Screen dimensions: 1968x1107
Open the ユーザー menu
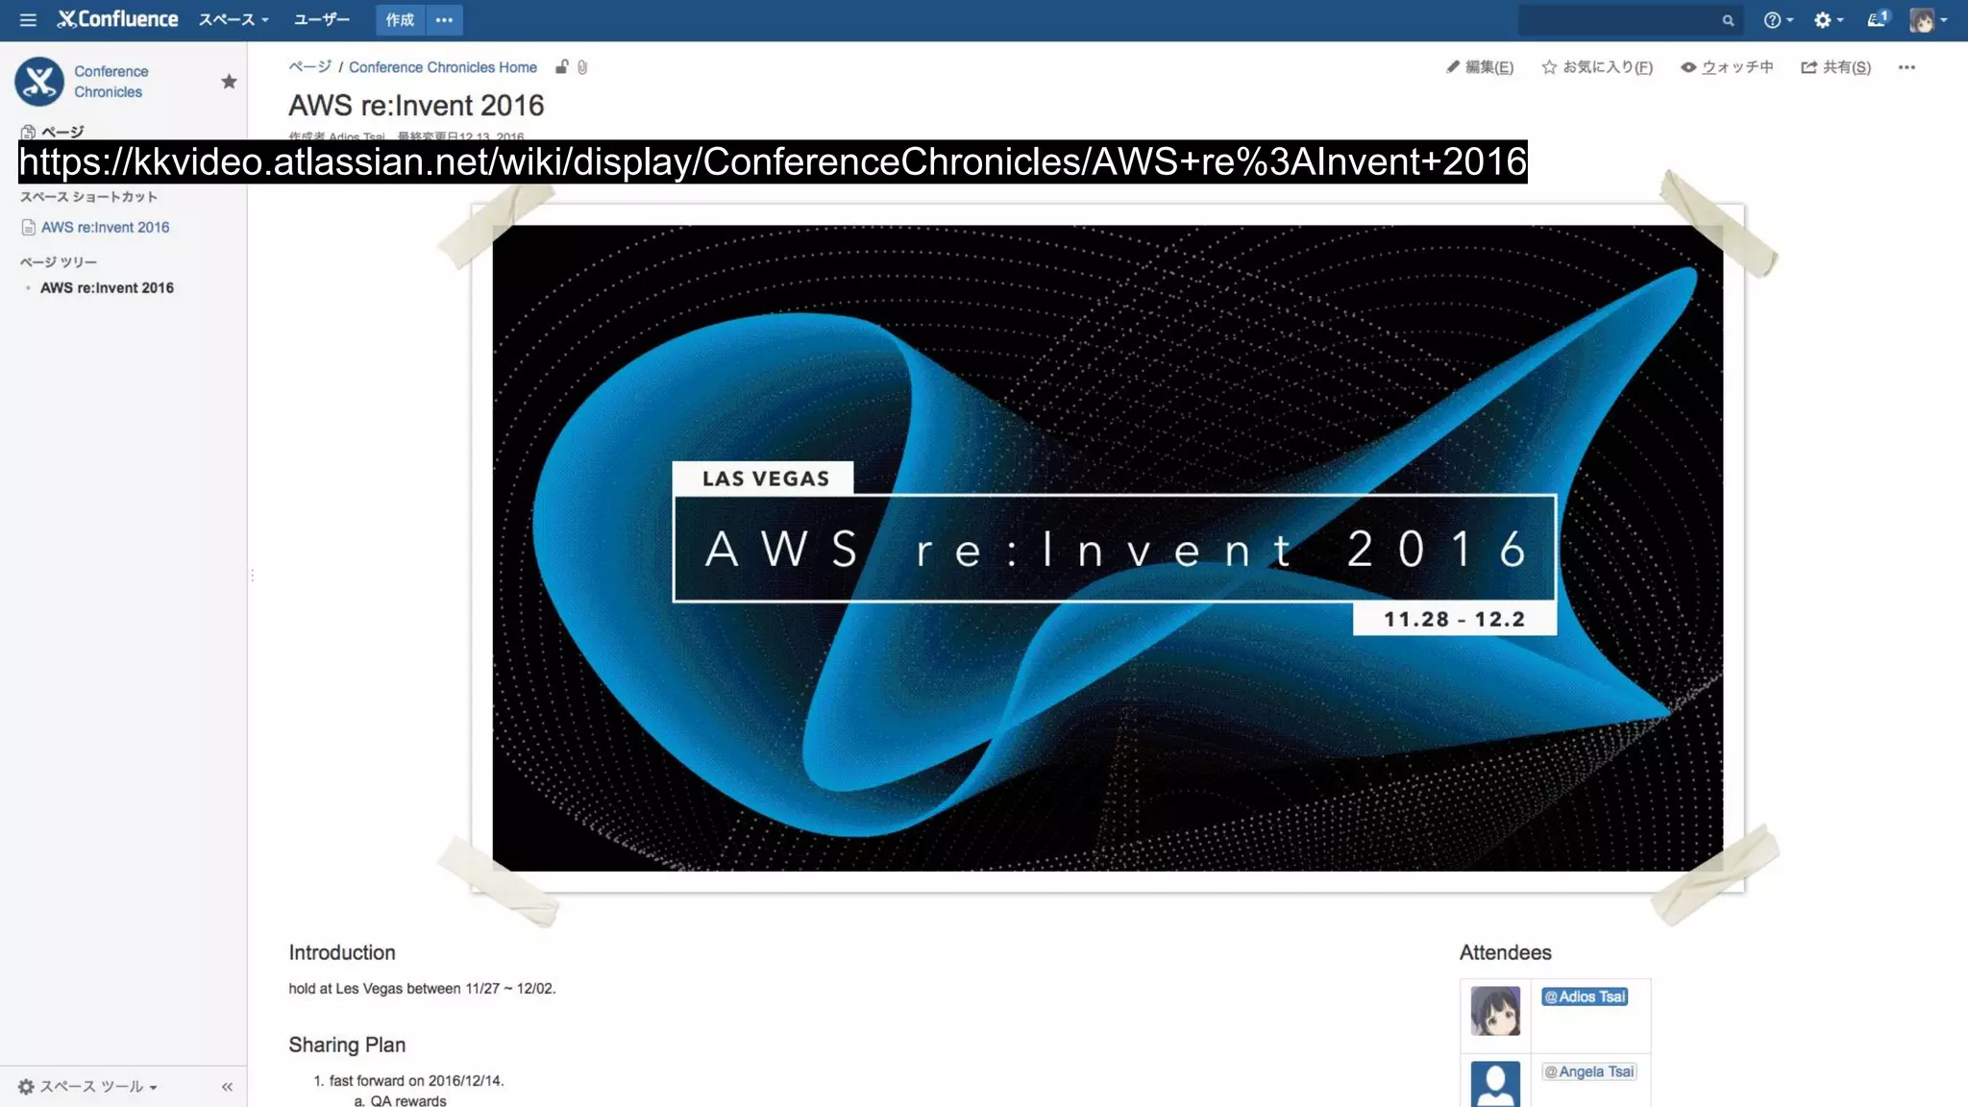click(x=322, y=19)
